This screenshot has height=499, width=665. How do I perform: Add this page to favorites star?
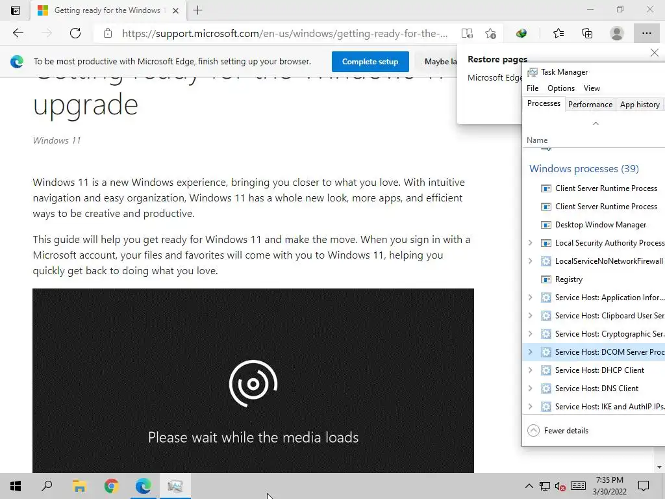pyautogui.click(x=491, y=33)
